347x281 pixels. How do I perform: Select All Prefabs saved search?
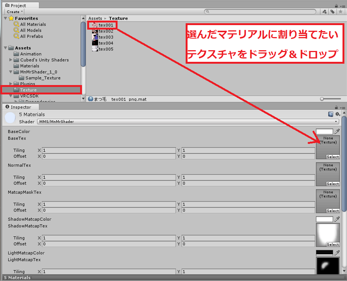coord(31,36)
